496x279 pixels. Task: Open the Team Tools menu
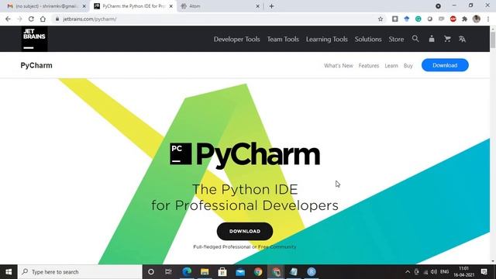pos(283,39)
